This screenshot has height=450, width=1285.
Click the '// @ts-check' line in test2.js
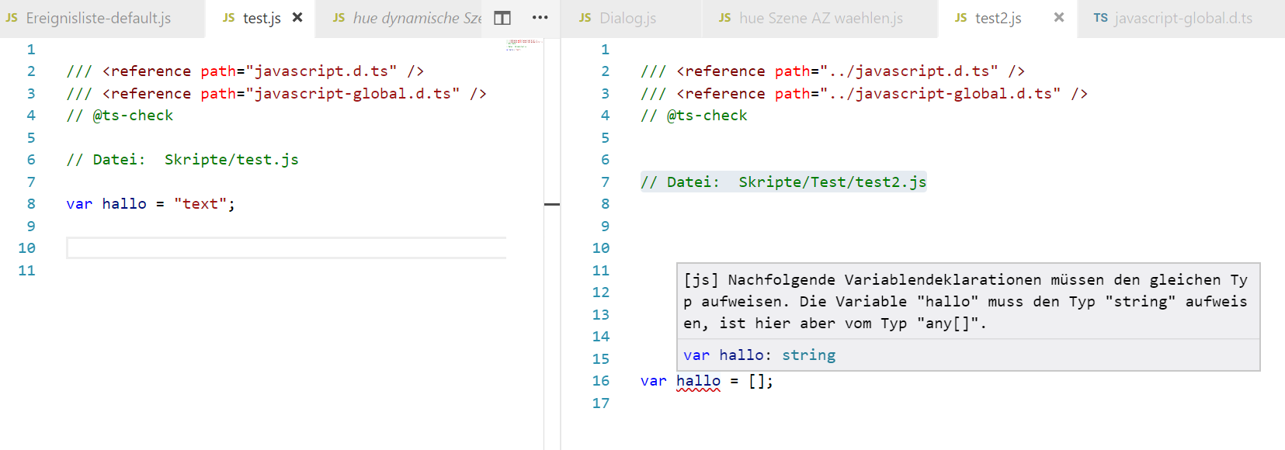[694, 116]
